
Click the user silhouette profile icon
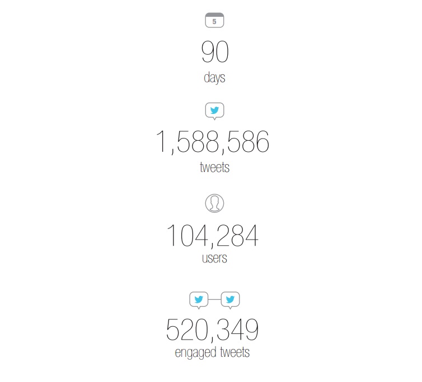coord(214,203)
